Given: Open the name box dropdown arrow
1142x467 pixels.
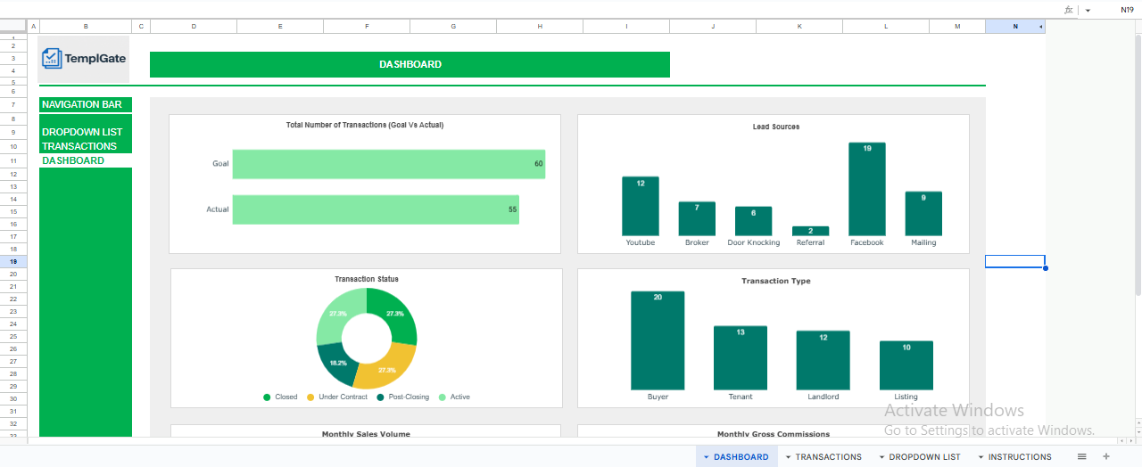Looking at the screenshot, I should click(x=1088, y=10).
